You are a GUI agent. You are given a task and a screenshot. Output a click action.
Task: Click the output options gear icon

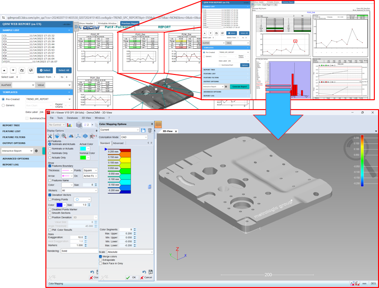pos(36,151)
